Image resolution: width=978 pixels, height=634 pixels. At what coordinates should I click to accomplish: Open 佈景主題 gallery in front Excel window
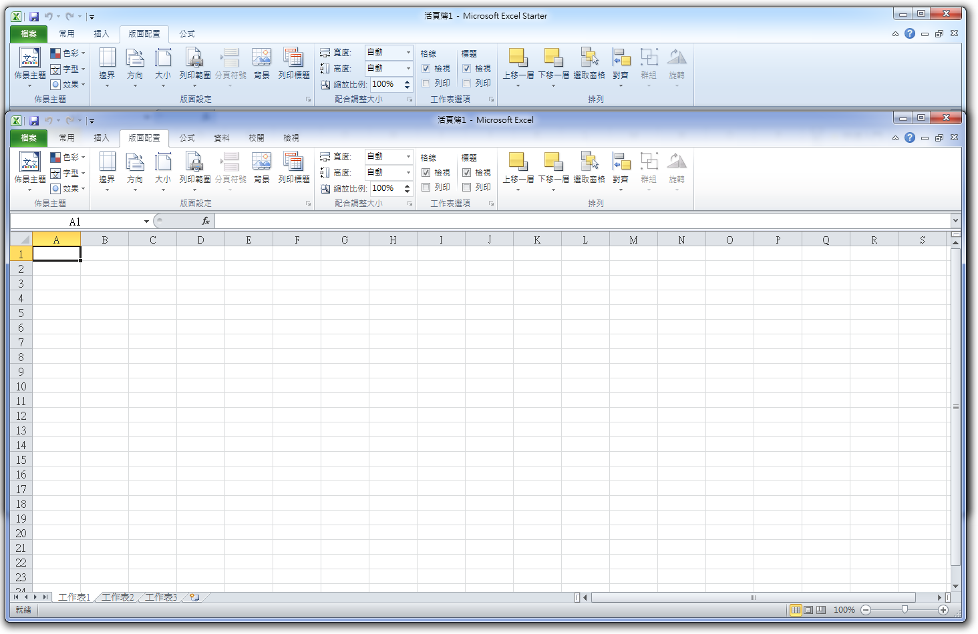pos(30,171)
